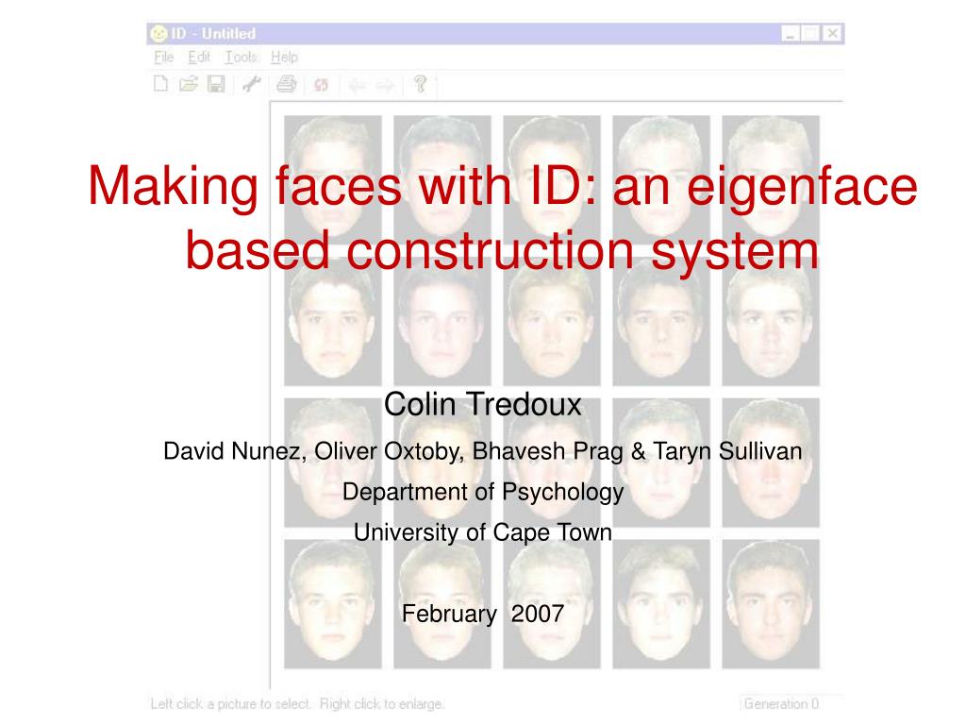
Task: Select the last face in the bottom row
Action: (x=771, y=604)
